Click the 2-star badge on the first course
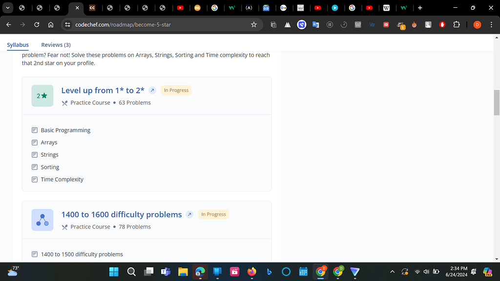 (42, 96)
